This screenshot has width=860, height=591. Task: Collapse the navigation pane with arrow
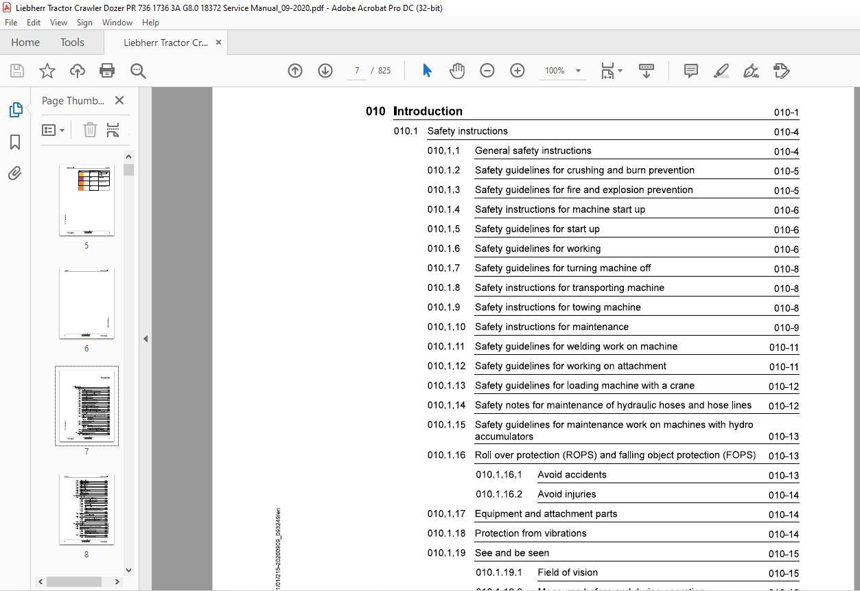(x=145, y=338)
